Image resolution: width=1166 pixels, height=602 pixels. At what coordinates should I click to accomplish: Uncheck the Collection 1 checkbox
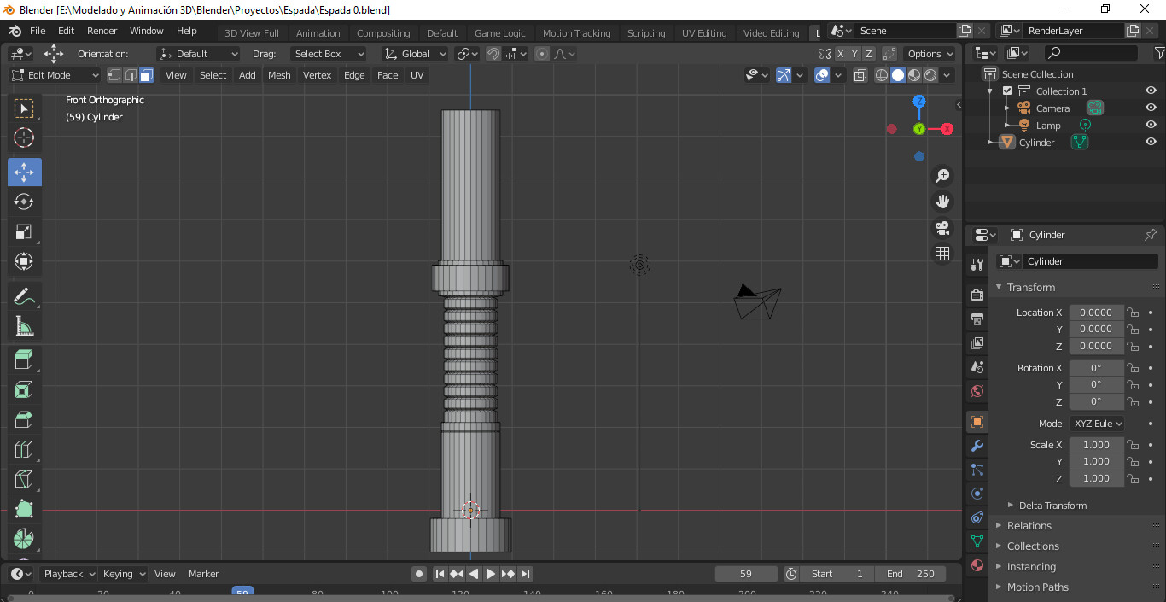tap(1007, 91)
